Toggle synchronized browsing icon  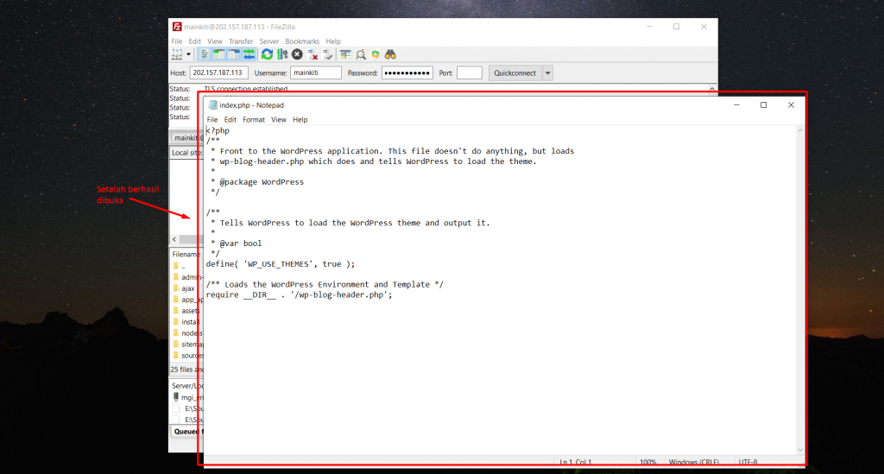pos(376,54)
